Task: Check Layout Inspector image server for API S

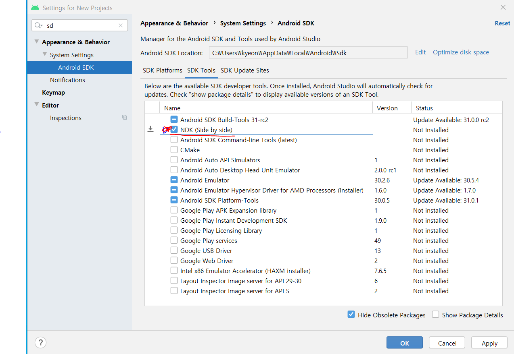Action: click(174, 291)
